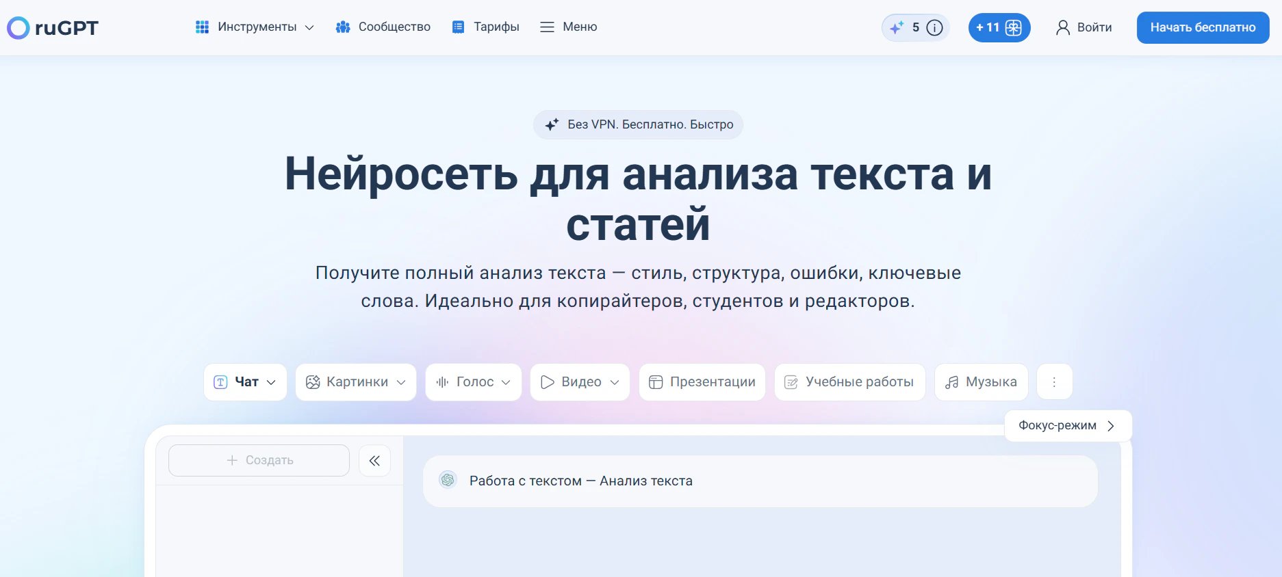Viewport: 1282px width, 577px height.
Task: Click the Учебные работы edit icon
Action: point(791,382)
